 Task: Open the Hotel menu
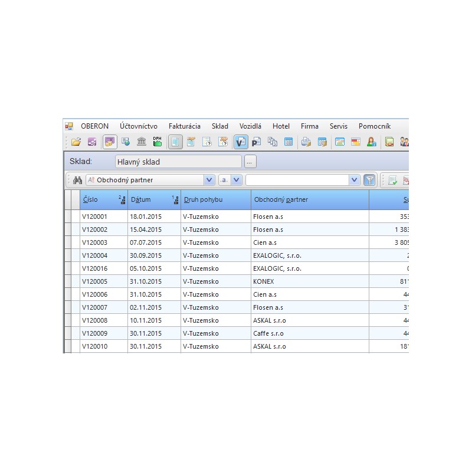[281, 126]
